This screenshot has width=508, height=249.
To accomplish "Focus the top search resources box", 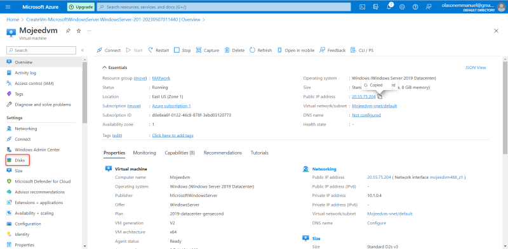I will point(224,7).
